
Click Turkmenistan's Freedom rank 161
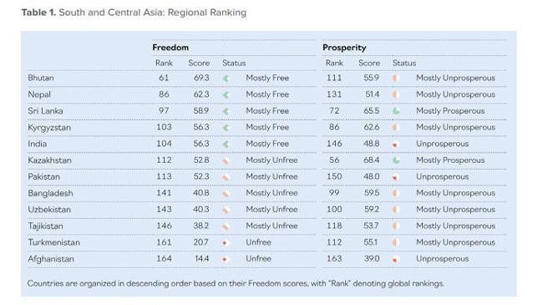click(x=164, y=242)
